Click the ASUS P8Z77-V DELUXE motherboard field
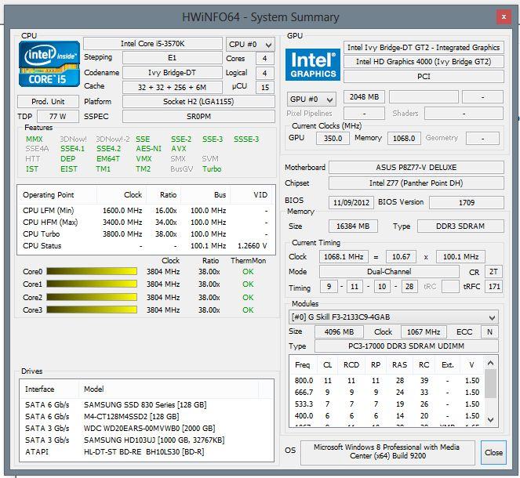 coord(416,167)
